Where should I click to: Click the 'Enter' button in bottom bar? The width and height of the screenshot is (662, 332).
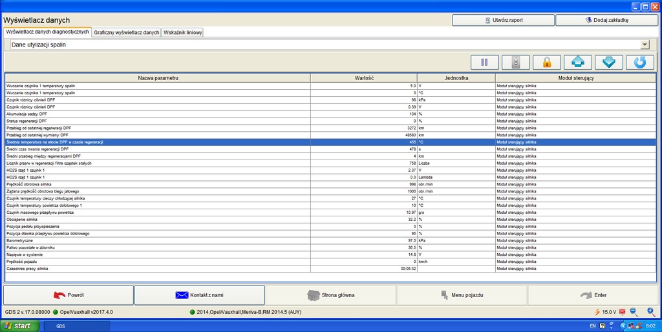pos(593,295)
